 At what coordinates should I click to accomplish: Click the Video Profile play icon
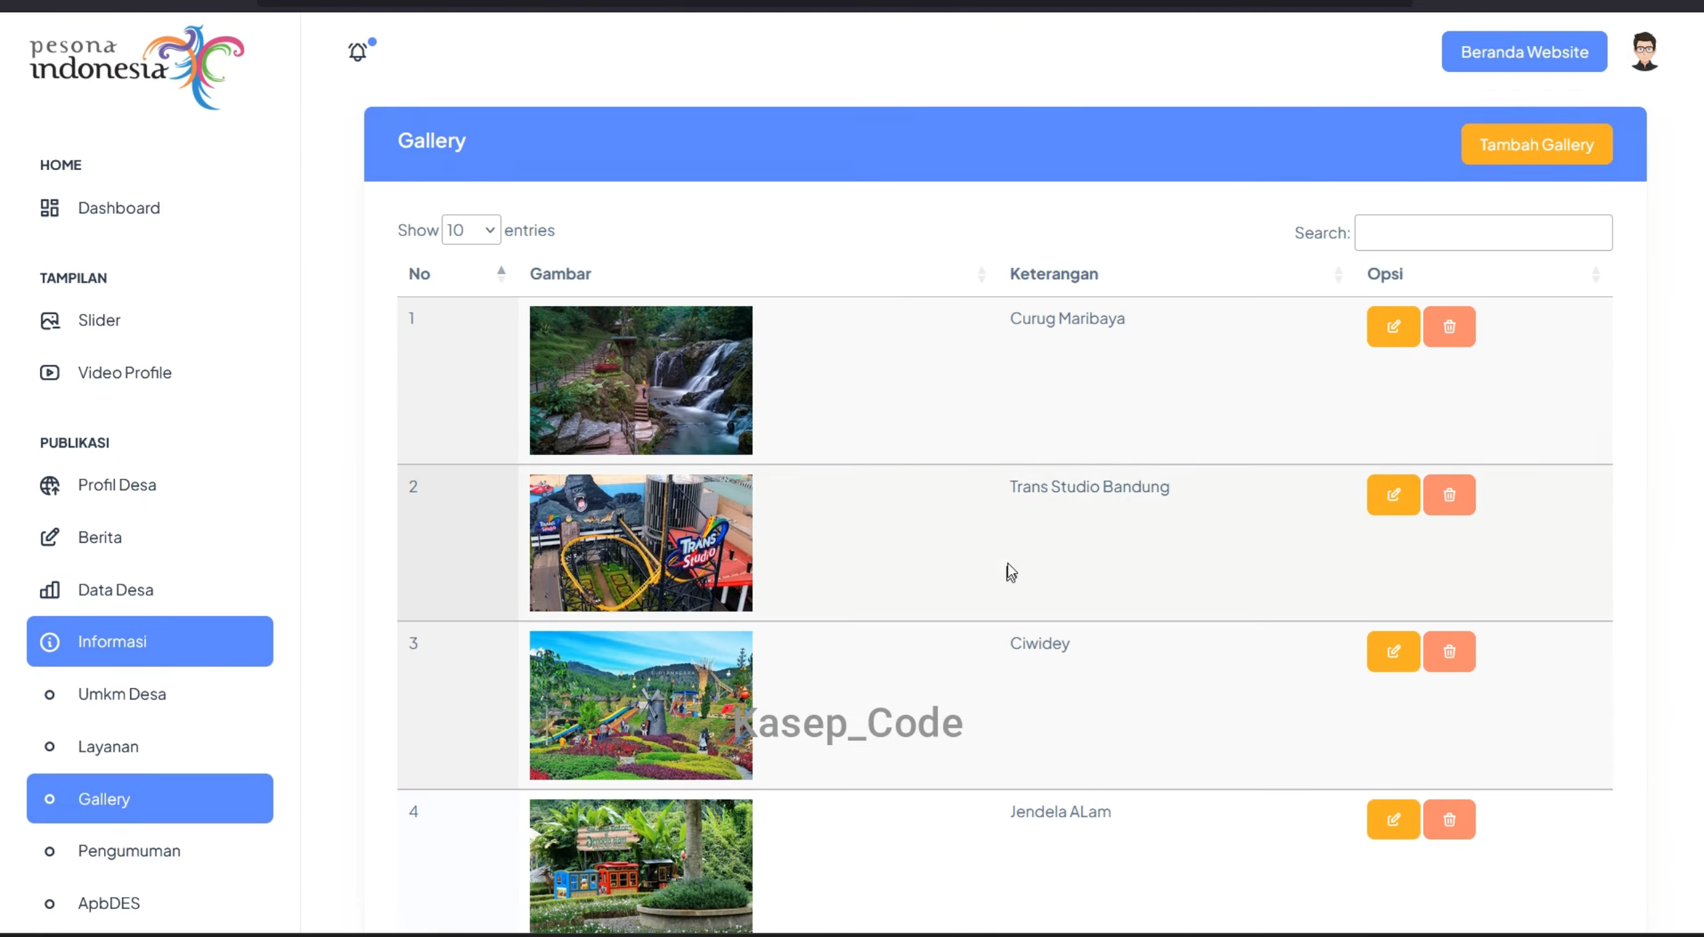click(49, 373)
